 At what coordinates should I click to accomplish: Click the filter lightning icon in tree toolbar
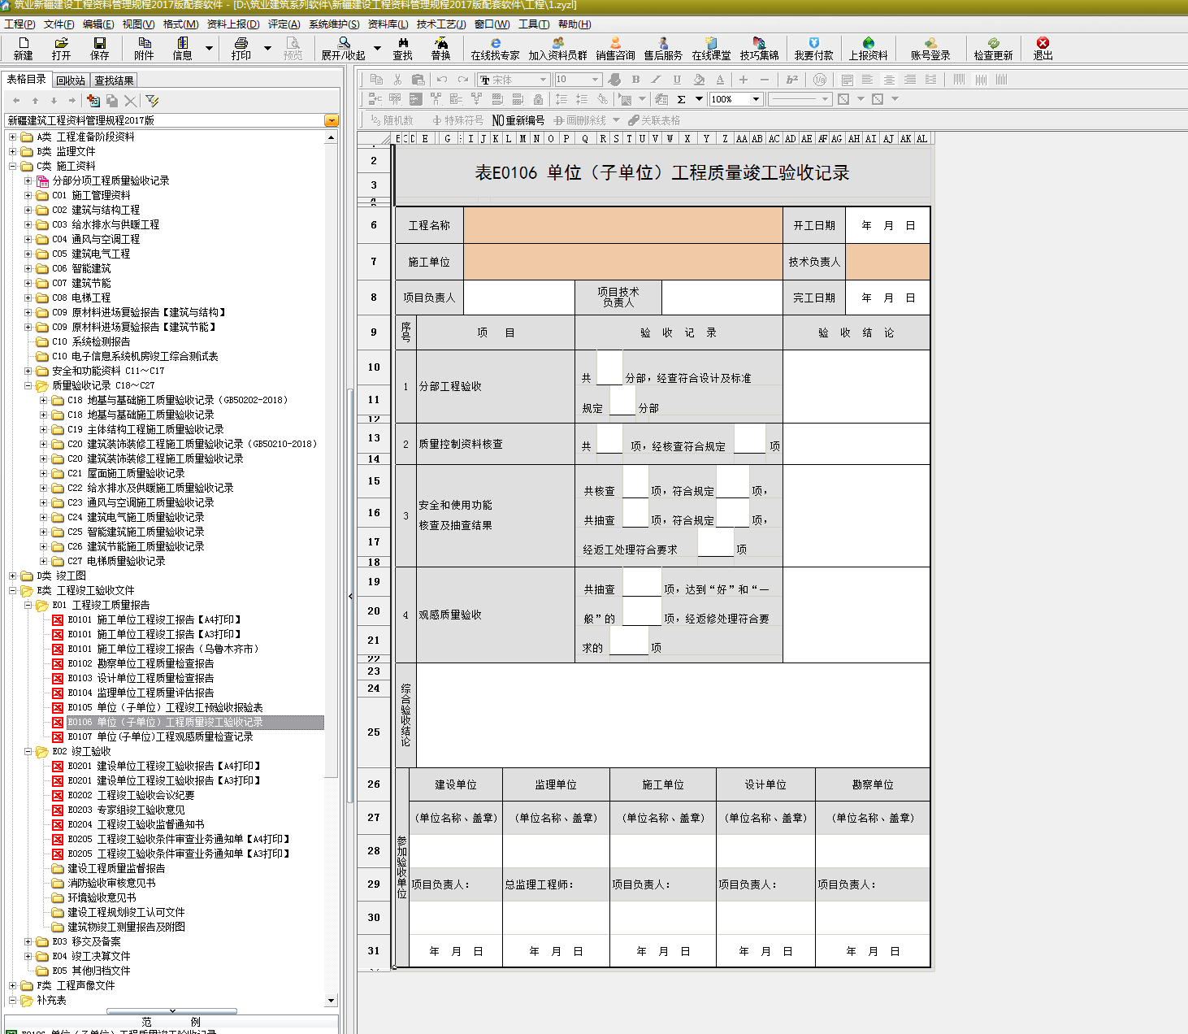pos(152,101)
